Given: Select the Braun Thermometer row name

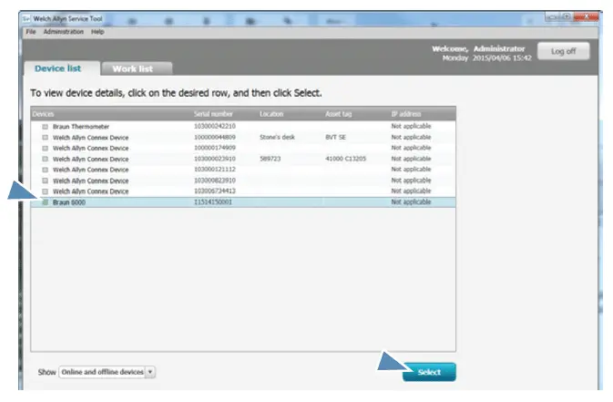Looking at the screenshot, I should [81, 127].
